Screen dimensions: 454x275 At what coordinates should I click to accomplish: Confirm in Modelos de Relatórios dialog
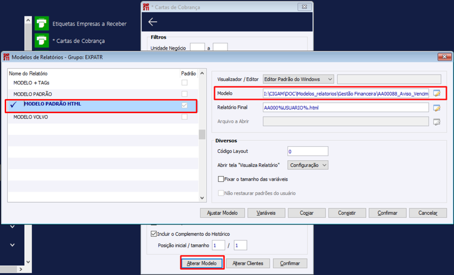tap(387, 213)
